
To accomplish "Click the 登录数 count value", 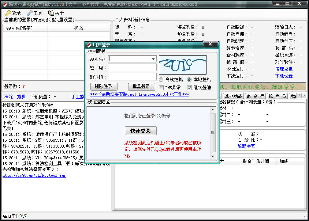I will (x=24, y=87).
